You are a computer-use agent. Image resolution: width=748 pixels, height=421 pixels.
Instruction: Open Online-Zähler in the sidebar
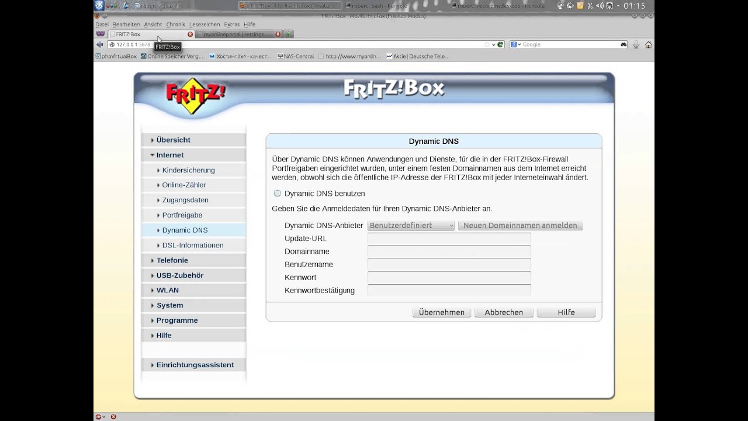click(x=193, y=185)
